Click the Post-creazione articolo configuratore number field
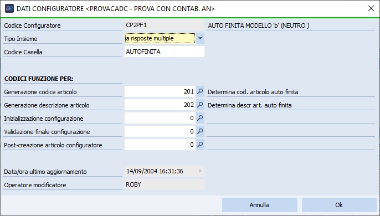Image resolution: width=380 pixels, height=216 pixels. pos(160,145)
